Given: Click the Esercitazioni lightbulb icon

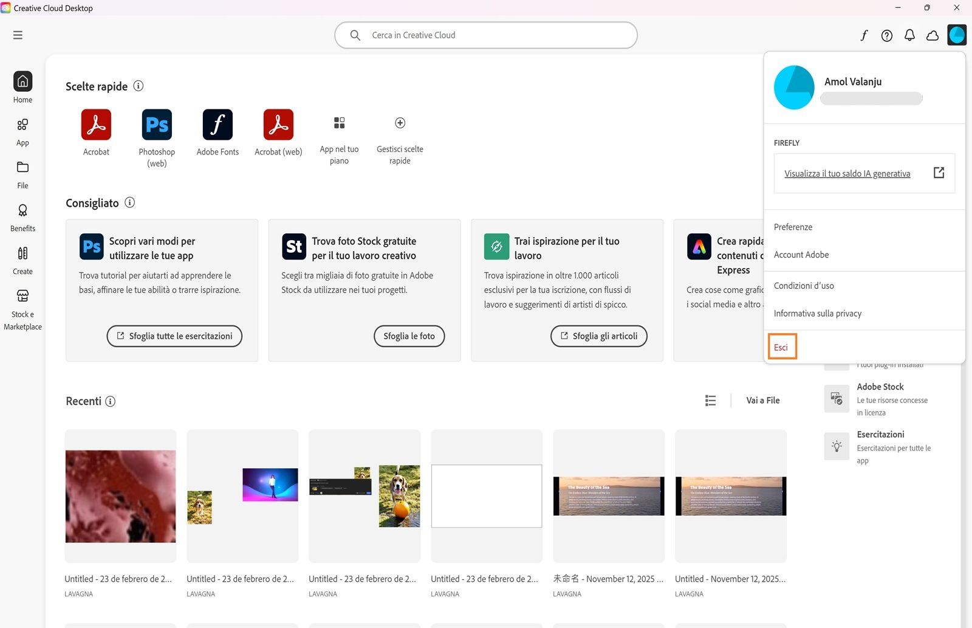Looking at the screenshot, I should 837,447.
